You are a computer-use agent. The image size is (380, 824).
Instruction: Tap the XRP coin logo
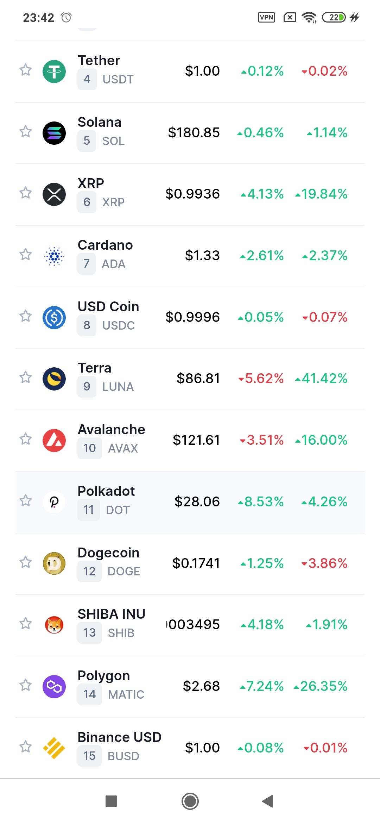pyautogui.click(x=54, y=194)
